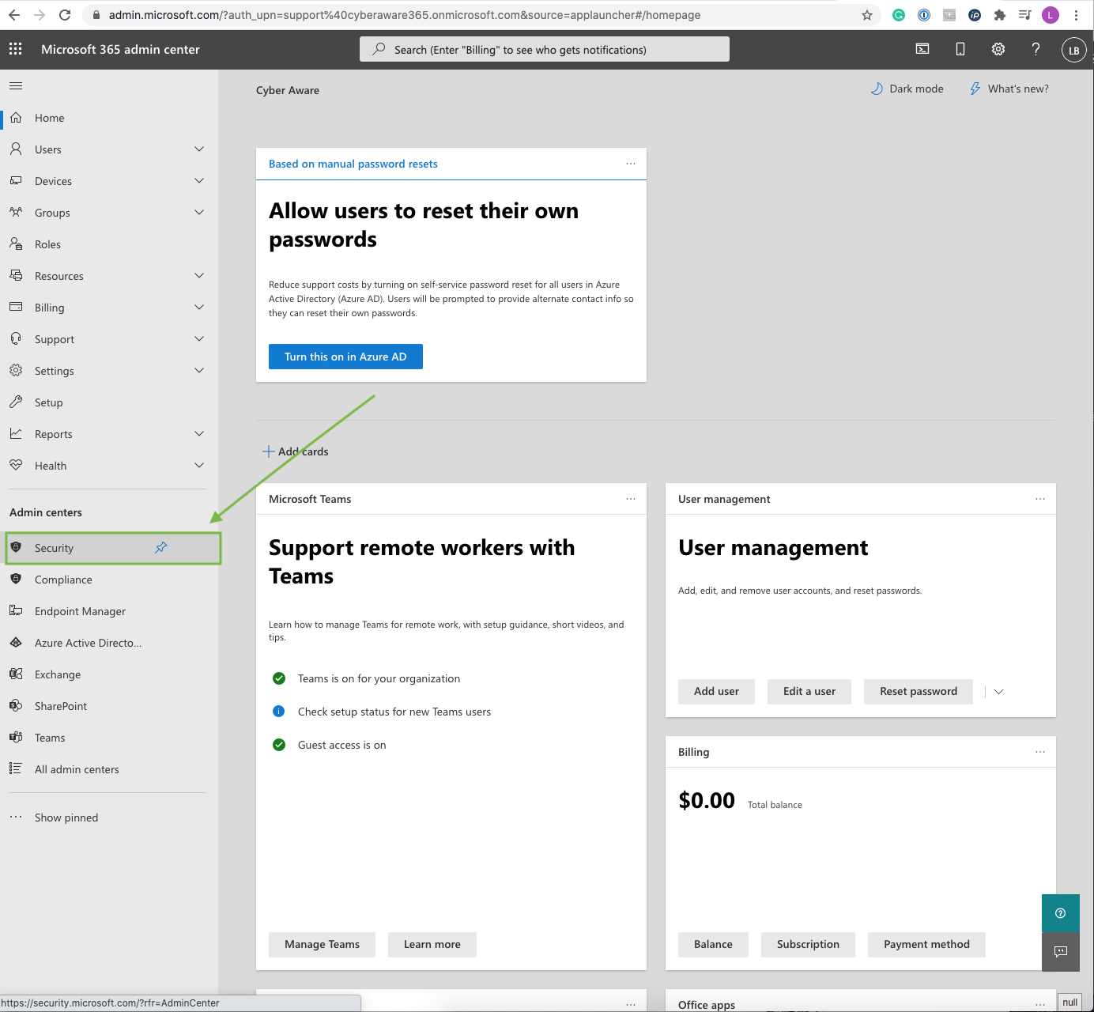Viewport: 1094px width, 1012px height.
Task: Open the app launcher waffle icon
Action: (x=15, y=49)
